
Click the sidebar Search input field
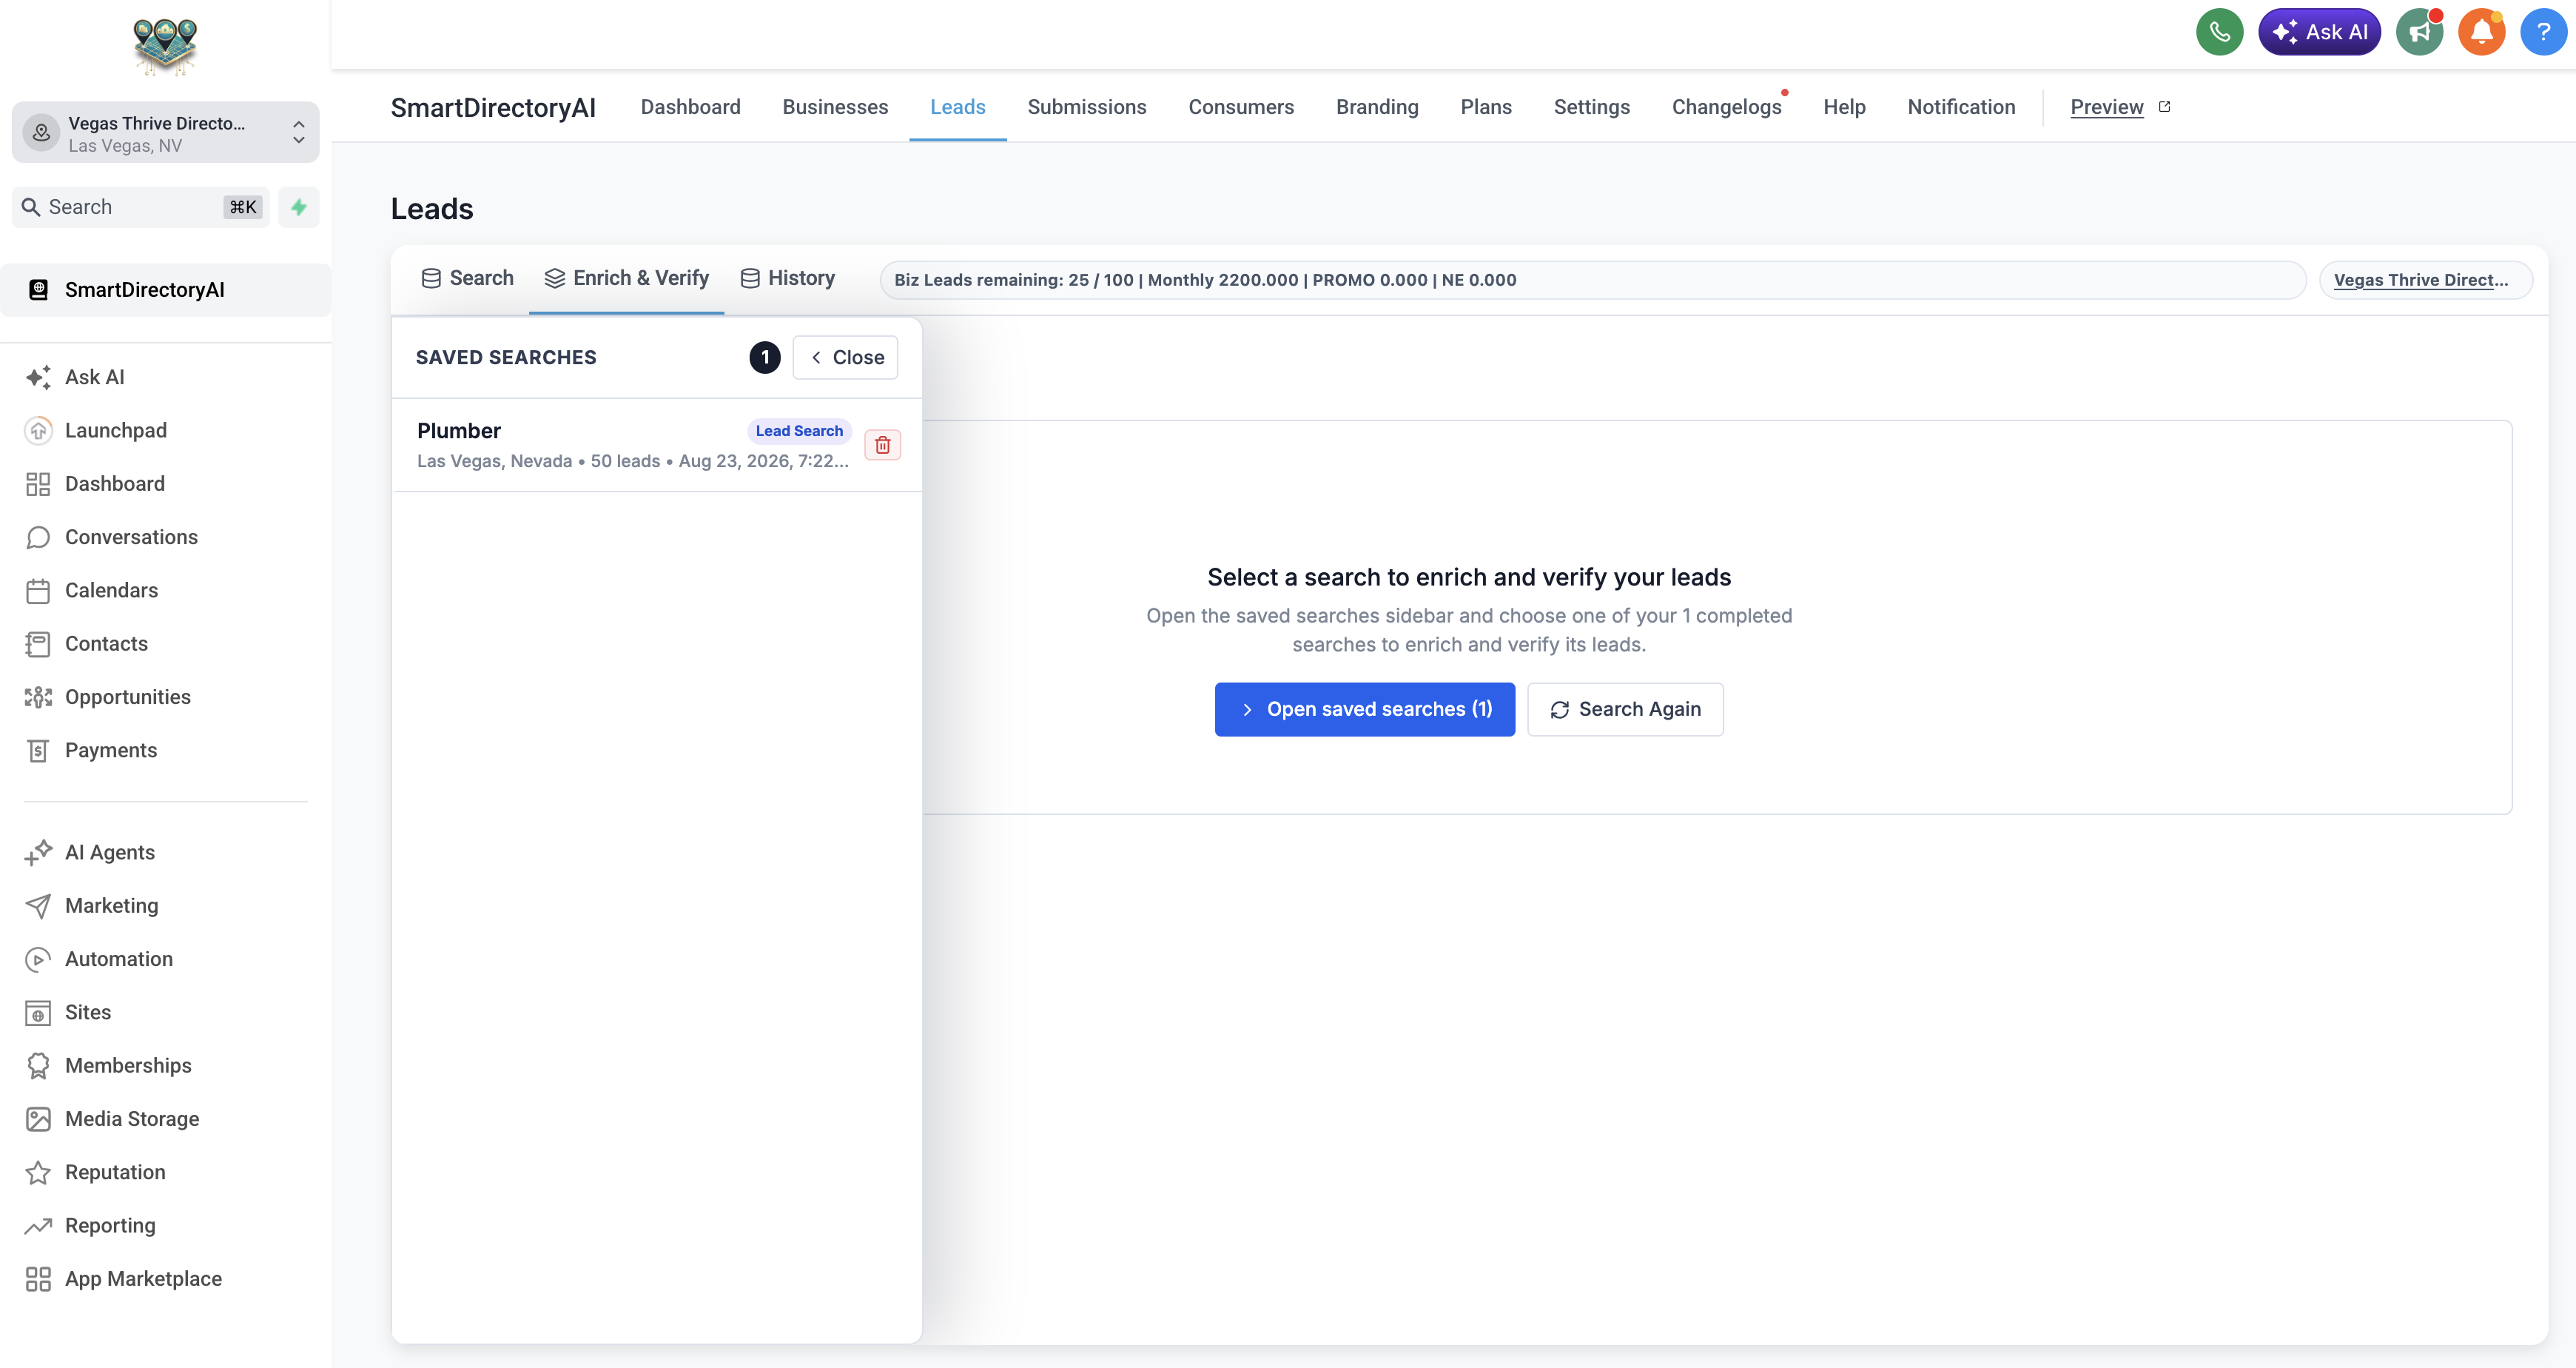pyautogui.click(x=141, y=207)
